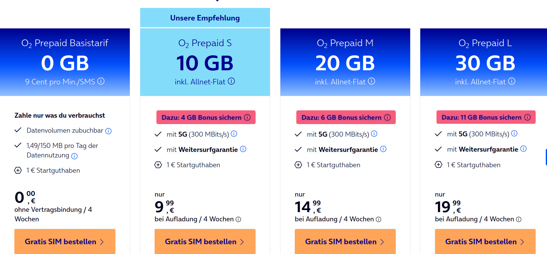Screen dimensions: 547x254
Task: Click Weitersurfgarantie info icon in Prepaid S
Action: click(x=243, y=149)
